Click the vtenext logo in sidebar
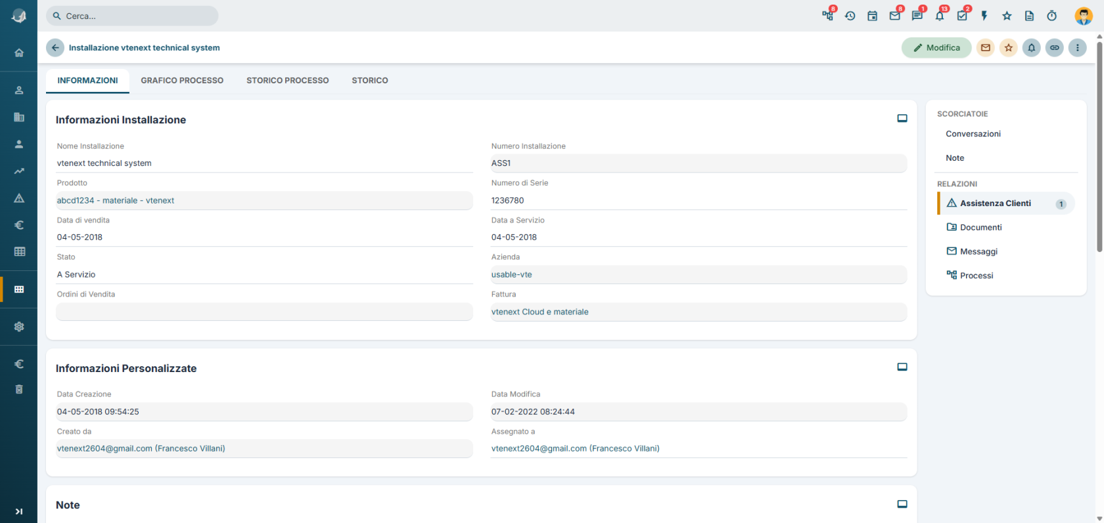 [x=19, y=16]
